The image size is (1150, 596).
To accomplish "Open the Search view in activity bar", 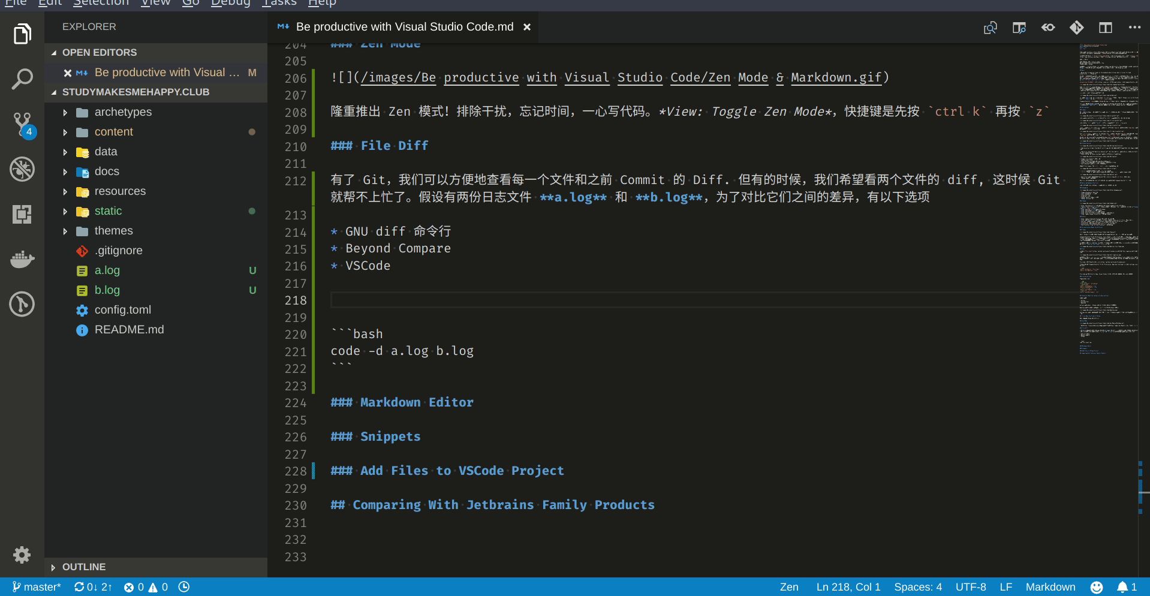I will pyautogui.click(x=22, y=79).
